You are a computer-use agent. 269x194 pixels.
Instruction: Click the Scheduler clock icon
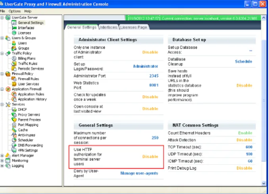click(x=14, y=140)
